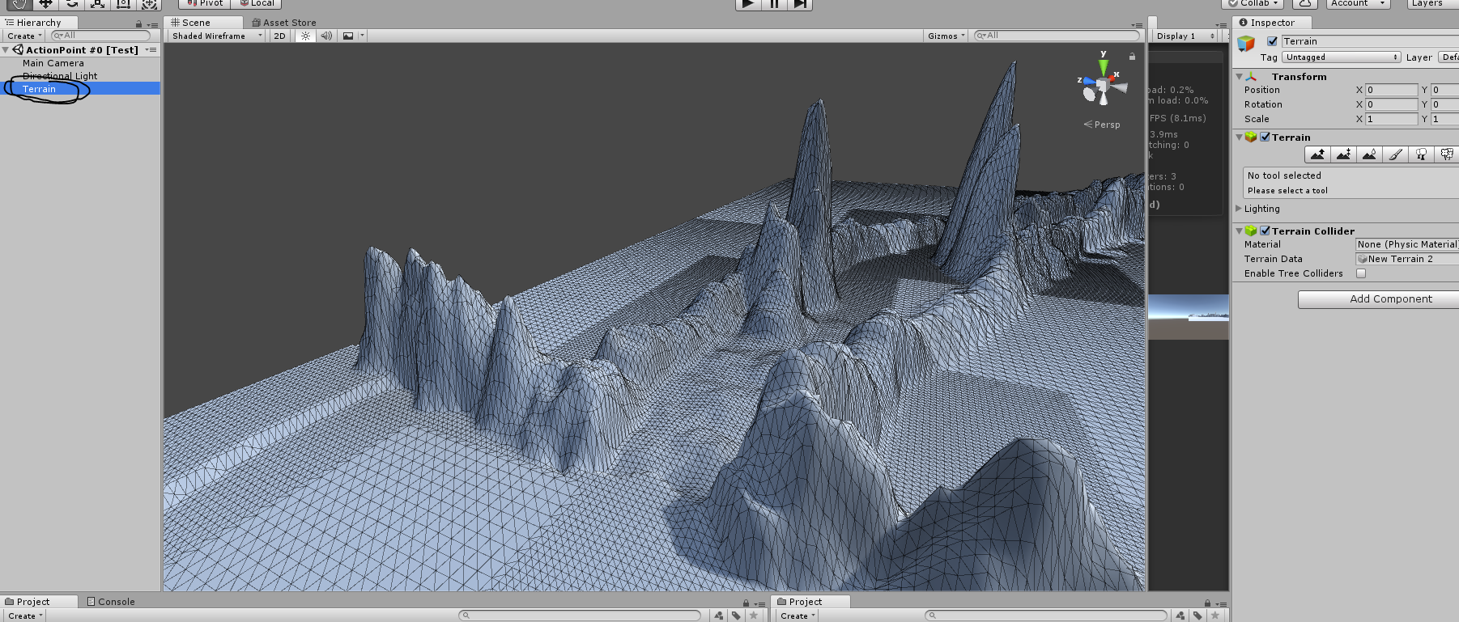Collapse the Transform component
1459x622 pixels.
click(x=1240, y=77)
